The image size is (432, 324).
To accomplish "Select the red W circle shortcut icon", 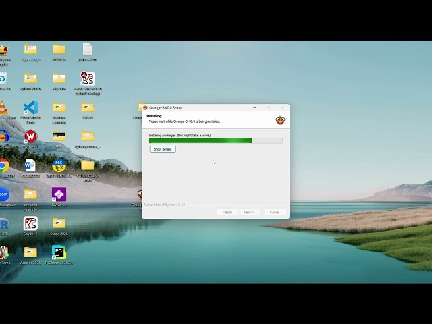I will click(30, 136).
